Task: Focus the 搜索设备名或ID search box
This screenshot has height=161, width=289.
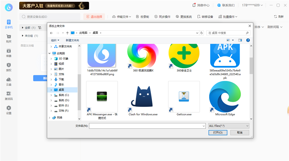Action: point(50,17)
